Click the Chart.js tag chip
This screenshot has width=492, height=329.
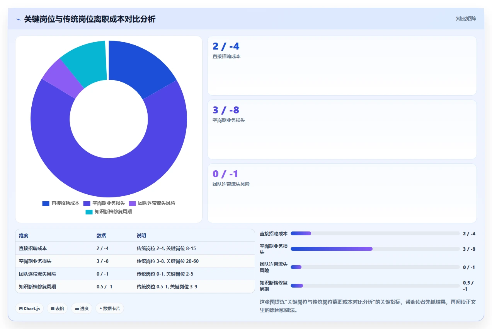(x=29, y=308)
